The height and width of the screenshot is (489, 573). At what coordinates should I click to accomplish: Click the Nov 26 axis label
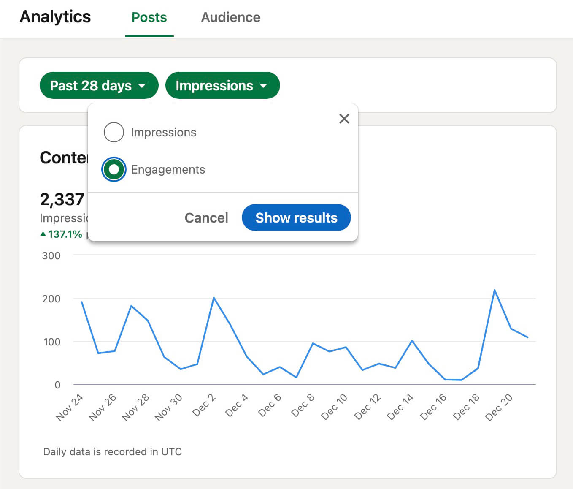[x=102, y=407]
